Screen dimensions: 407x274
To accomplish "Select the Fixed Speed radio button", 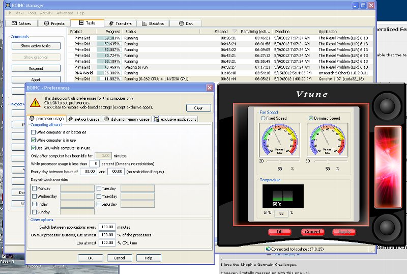I will tap(263, 118).
